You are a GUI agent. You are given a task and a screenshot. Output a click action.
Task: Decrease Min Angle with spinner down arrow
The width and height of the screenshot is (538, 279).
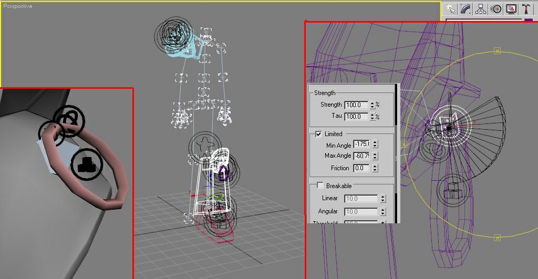pyautogui.click(x=375, y=146)
